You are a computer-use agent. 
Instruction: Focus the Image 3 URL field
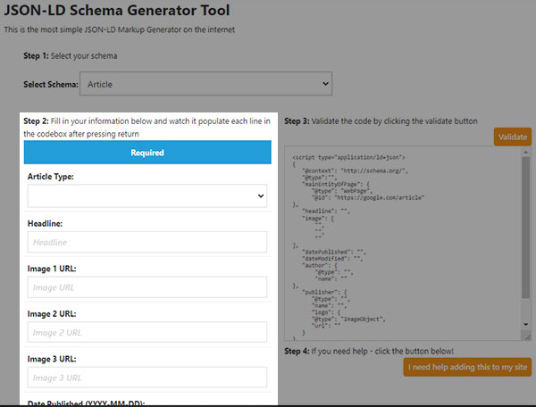click(147, 378)
